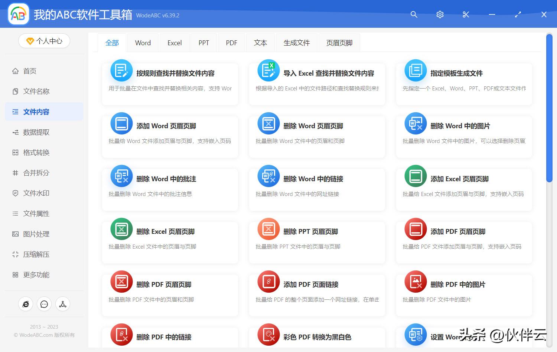Open the search icon in the title bar

(x=414, y=14)
